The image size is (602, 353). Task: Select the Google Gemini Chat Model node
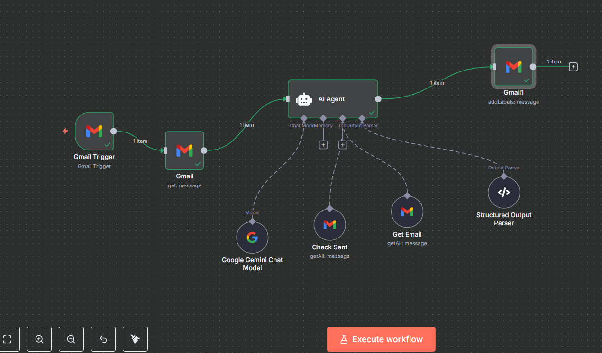click(252, 238)
